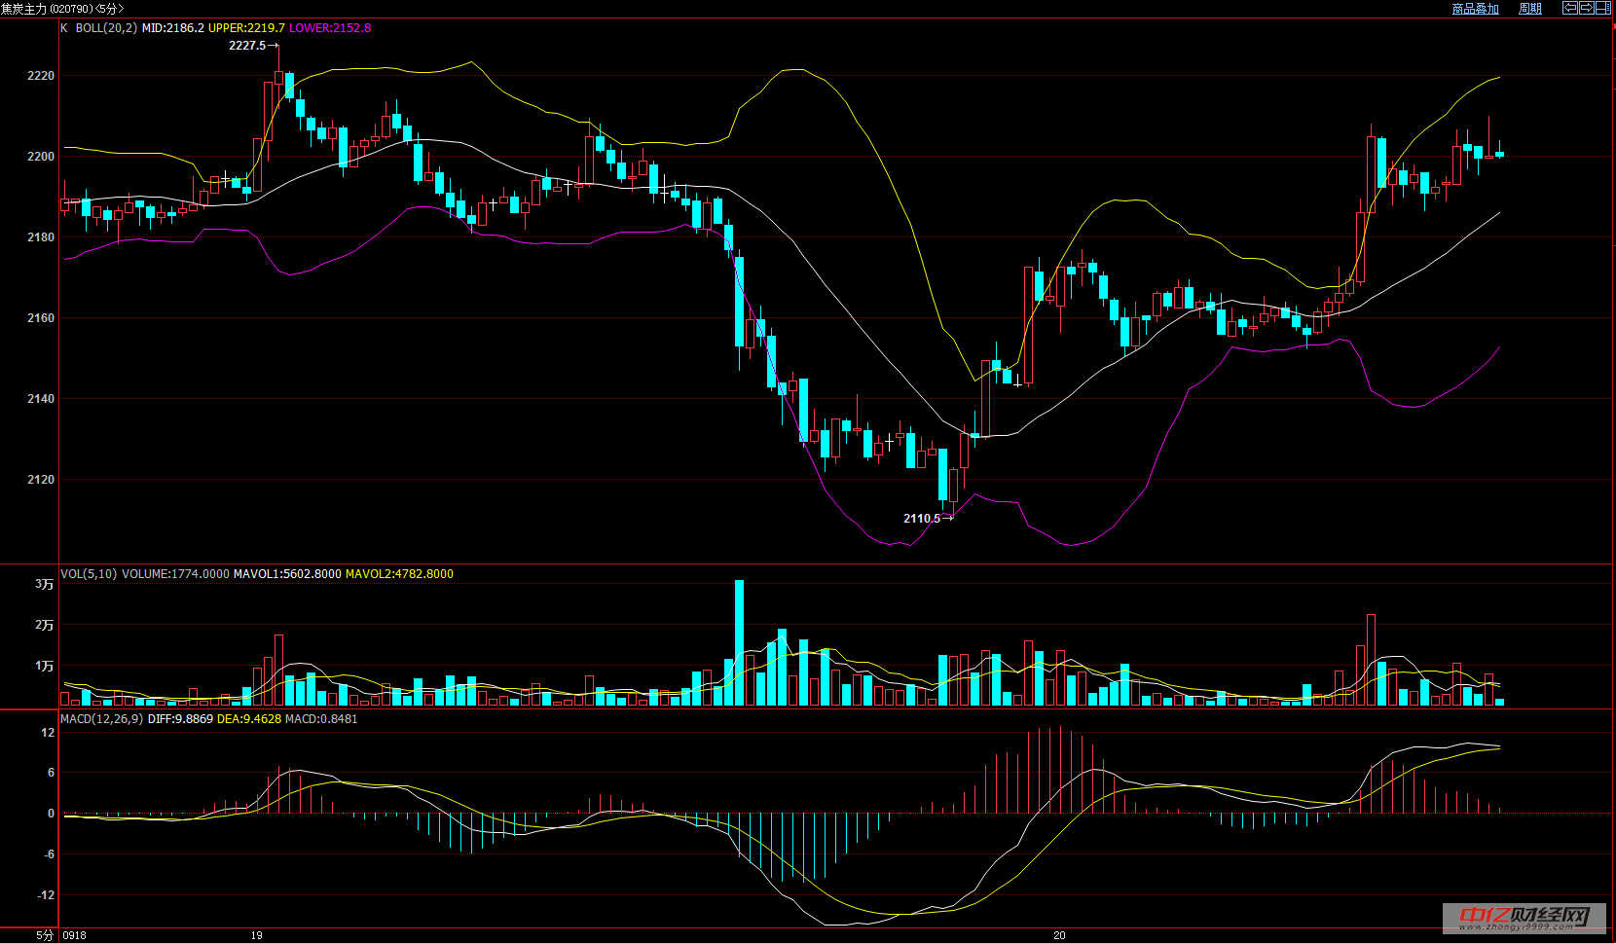Click the 2140 price axis label
1616x944 pixels.
coord(41,399)
